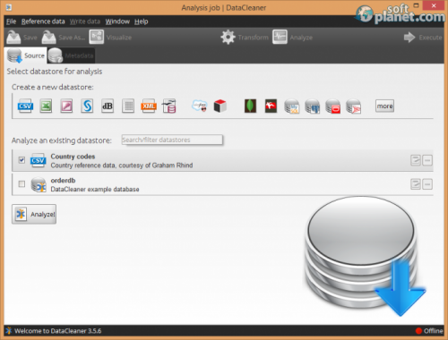Screen dimensions: 448x340
Task: Uncheck the Country codes datastore checkbox
Action: pyautogui.click(x=22, y=160)
